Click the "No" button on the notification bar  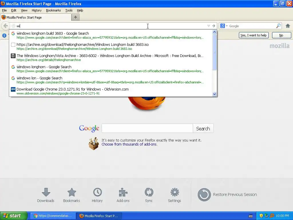(x=281, y=35)
